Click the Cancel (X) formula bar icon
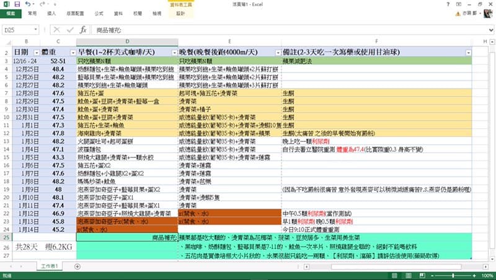Viewport: 496px width, 280px height. [x=56, y=30]
